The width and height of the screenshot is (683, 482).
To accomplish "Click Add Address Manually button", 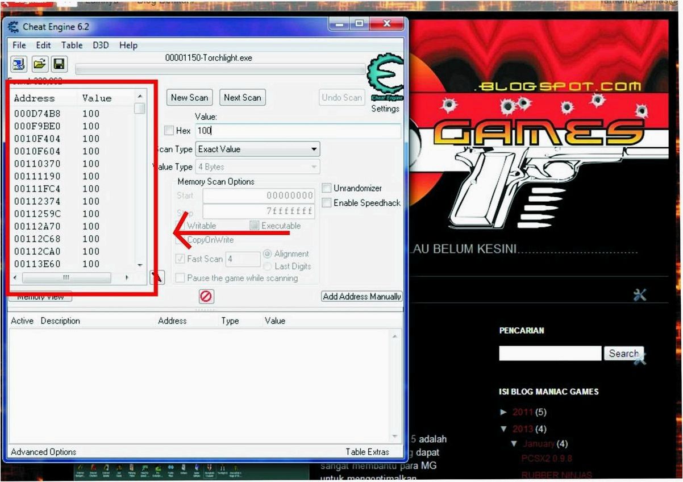I will click(362, 296).
